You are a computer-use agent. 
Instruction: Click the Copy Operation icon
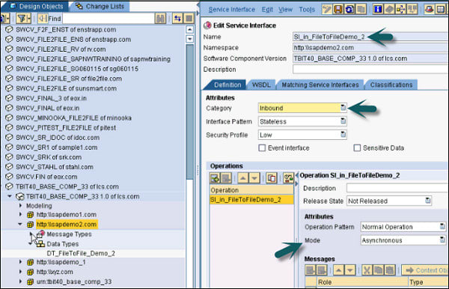click(271, 178)
